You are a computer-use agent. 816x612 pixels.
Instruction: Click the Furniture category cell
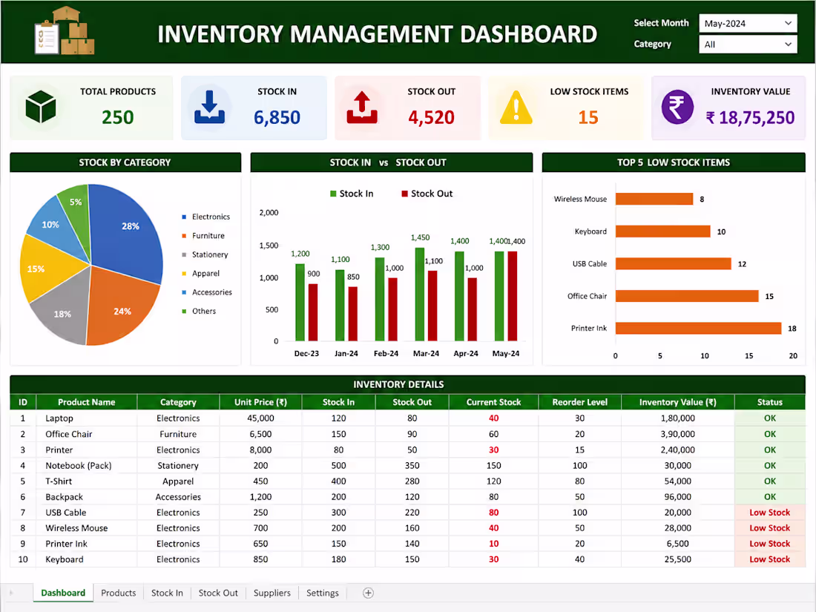point(178,433)
